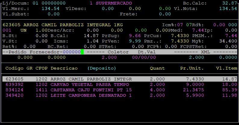Screen dimensions: 239x125
Task: Click the Pedido Fornecedor input field cursor
Action: tap(82, 52)
